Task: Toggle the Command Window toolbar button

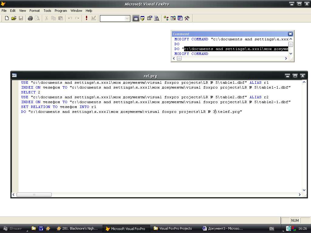Action: tap(136, 19)
